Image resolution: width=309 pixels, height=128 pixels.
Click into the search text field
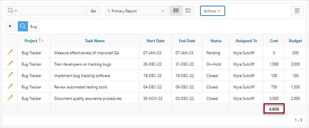click(54, 11)
